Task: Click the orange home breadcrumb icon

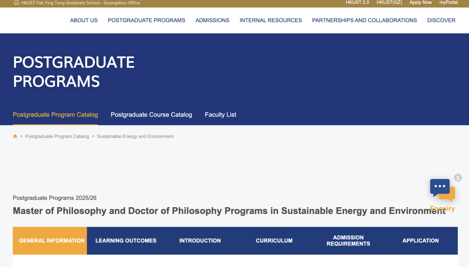Action: [x=15, y=137]
